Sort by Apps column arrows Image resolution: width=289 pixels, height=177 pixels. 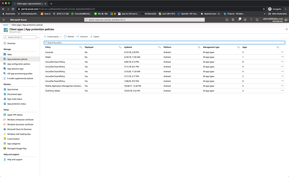(x=278, y=47)
